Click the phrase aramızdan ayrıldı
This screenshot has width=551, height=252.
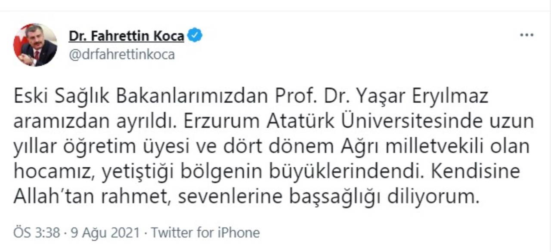(91, 122)
